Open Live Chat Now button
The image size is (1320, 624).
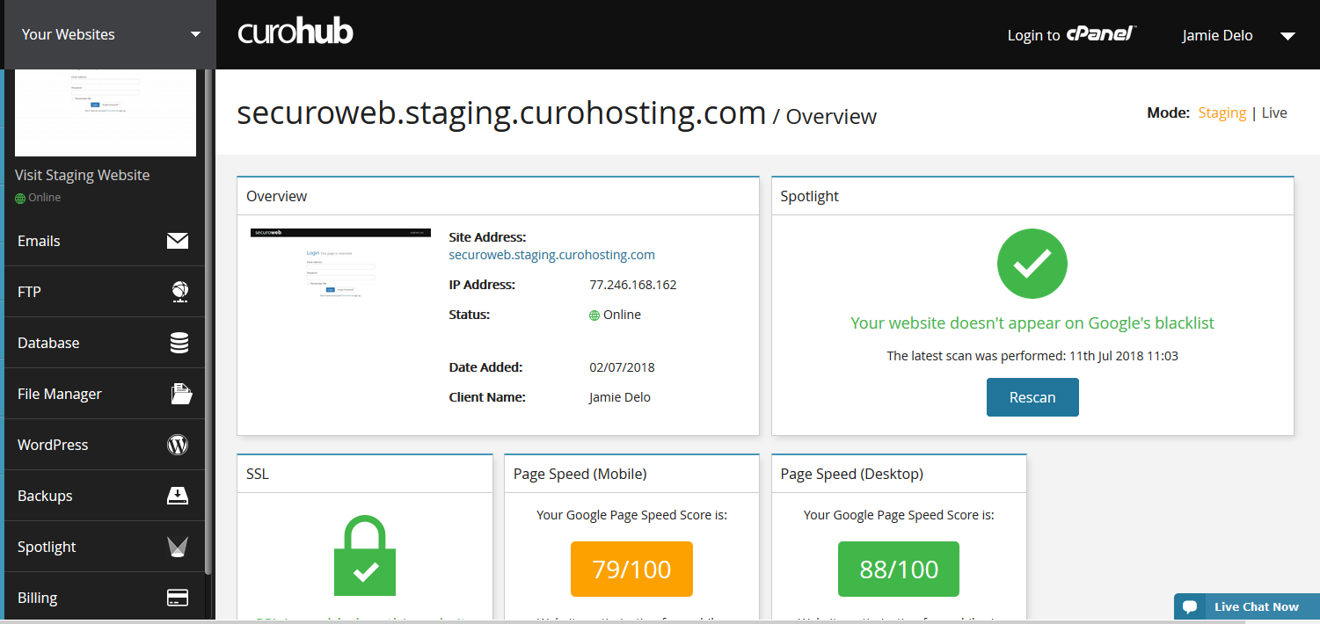point(1247,606)
